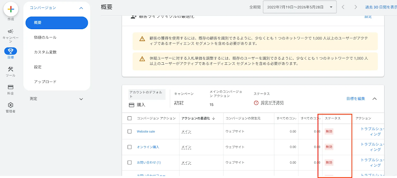Click トラブルシューティング for お問い合わせ (1) row
Screen dimensions: 397x178
[372, 163]
